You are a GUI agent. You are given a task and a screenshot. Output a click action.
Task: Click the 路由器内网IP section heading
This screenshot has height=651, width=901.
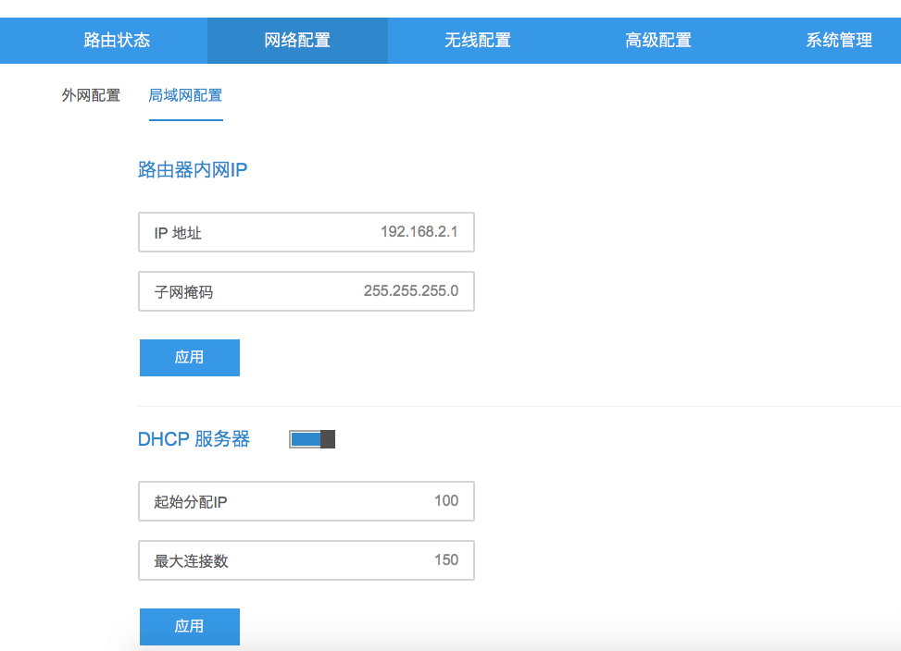pos(193,170)
